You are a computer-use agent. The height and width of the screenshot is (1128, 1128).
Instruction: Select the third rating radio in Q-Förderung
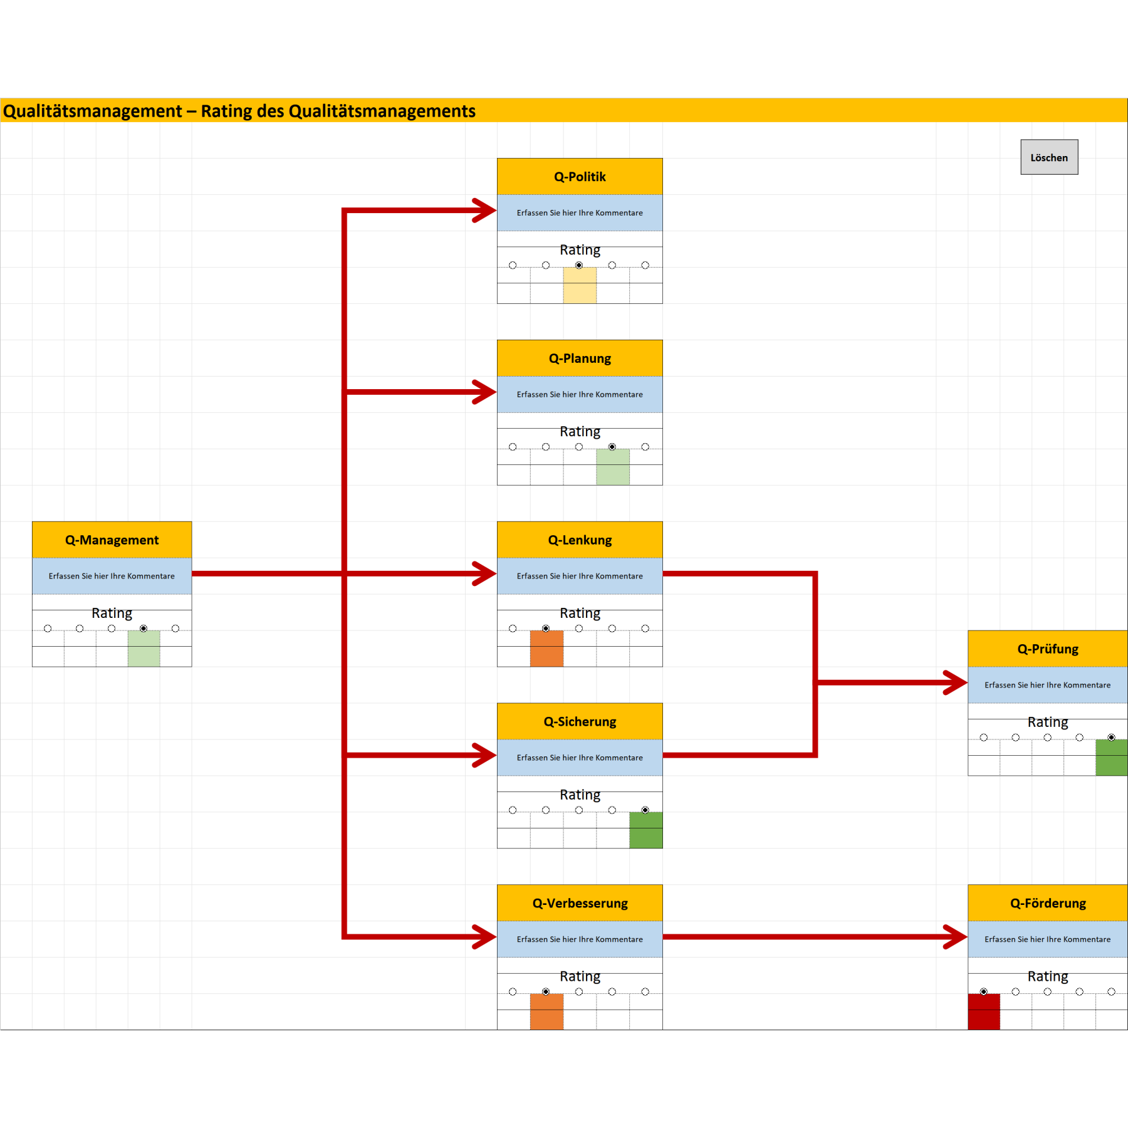(1048, 992)
